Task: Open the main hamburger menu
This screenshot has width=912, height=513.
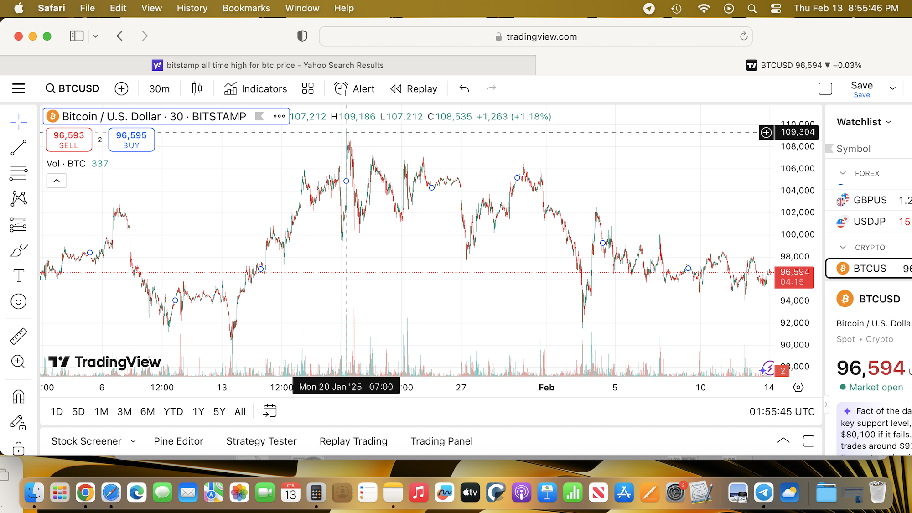Action: pos(19,88)
